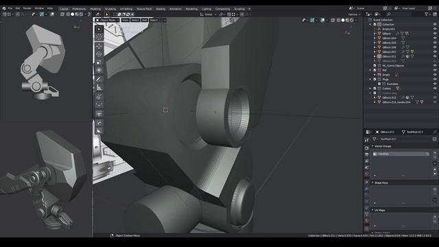Screen dimensions: 439x247
Task: Open the Edit menu
Action: tap(18, 8)
